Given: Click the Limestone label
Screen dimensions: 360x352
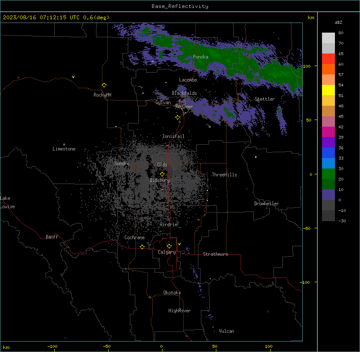Looking at the screenshot, I should 64,149.
